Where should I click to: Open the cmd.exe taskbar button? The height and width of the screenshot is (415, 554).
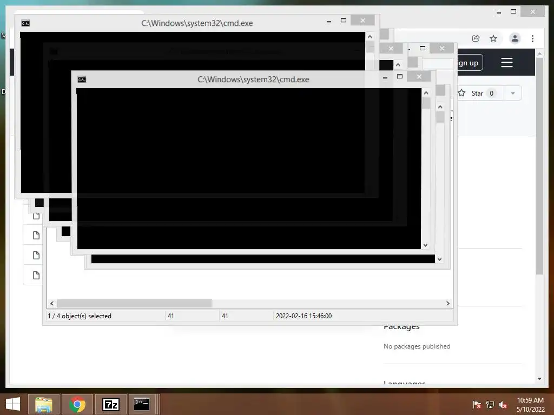pyautogui.click(x=143, y=404)
